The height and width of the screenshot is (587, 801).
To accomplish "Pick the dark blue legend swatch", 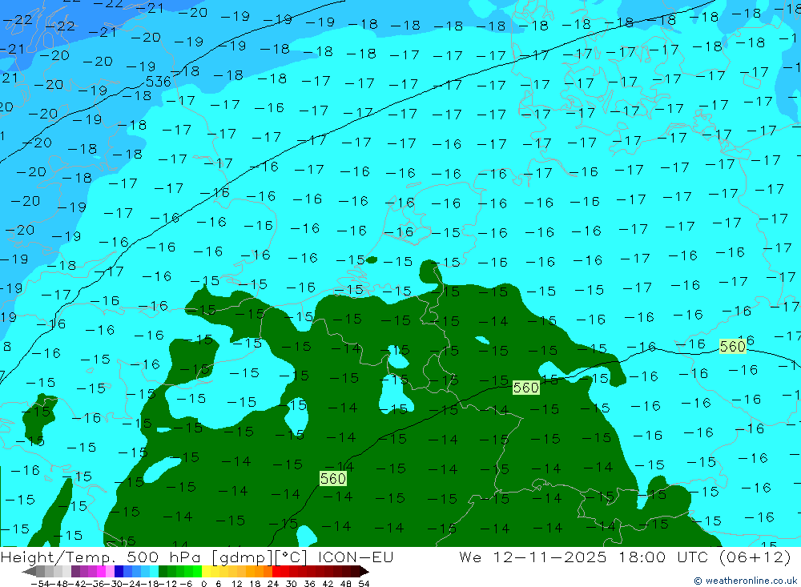I will [119, 572].
